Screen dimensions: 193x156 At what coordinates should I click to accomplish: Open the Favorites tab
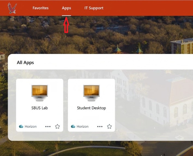[41, 8]
